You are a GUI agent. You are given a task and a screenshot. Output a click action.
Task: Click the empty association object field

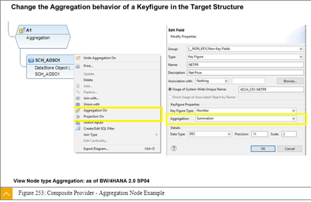[x=248, y=81]
